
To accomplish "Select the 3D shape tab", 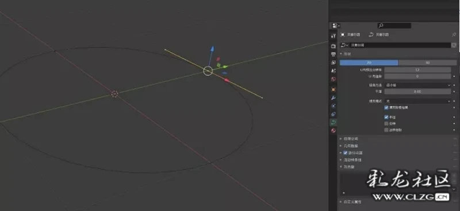I will [427, 62].
